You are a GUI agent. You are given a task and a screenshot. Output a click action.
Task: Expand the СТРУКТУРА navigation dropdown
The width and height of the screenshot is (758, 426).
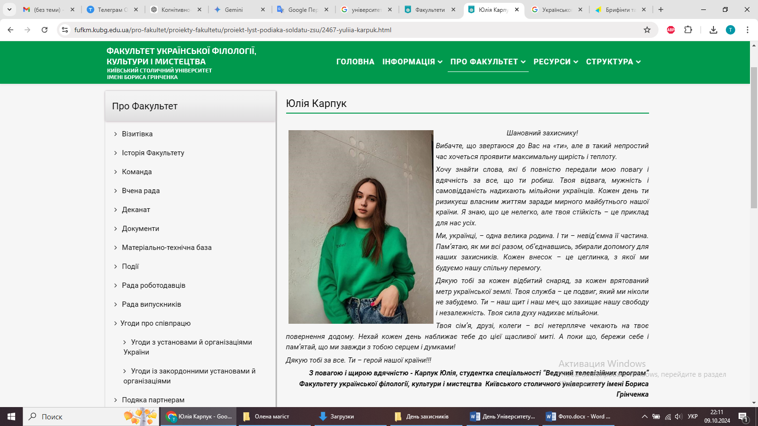pyautogui.click(x=613, y=62)
